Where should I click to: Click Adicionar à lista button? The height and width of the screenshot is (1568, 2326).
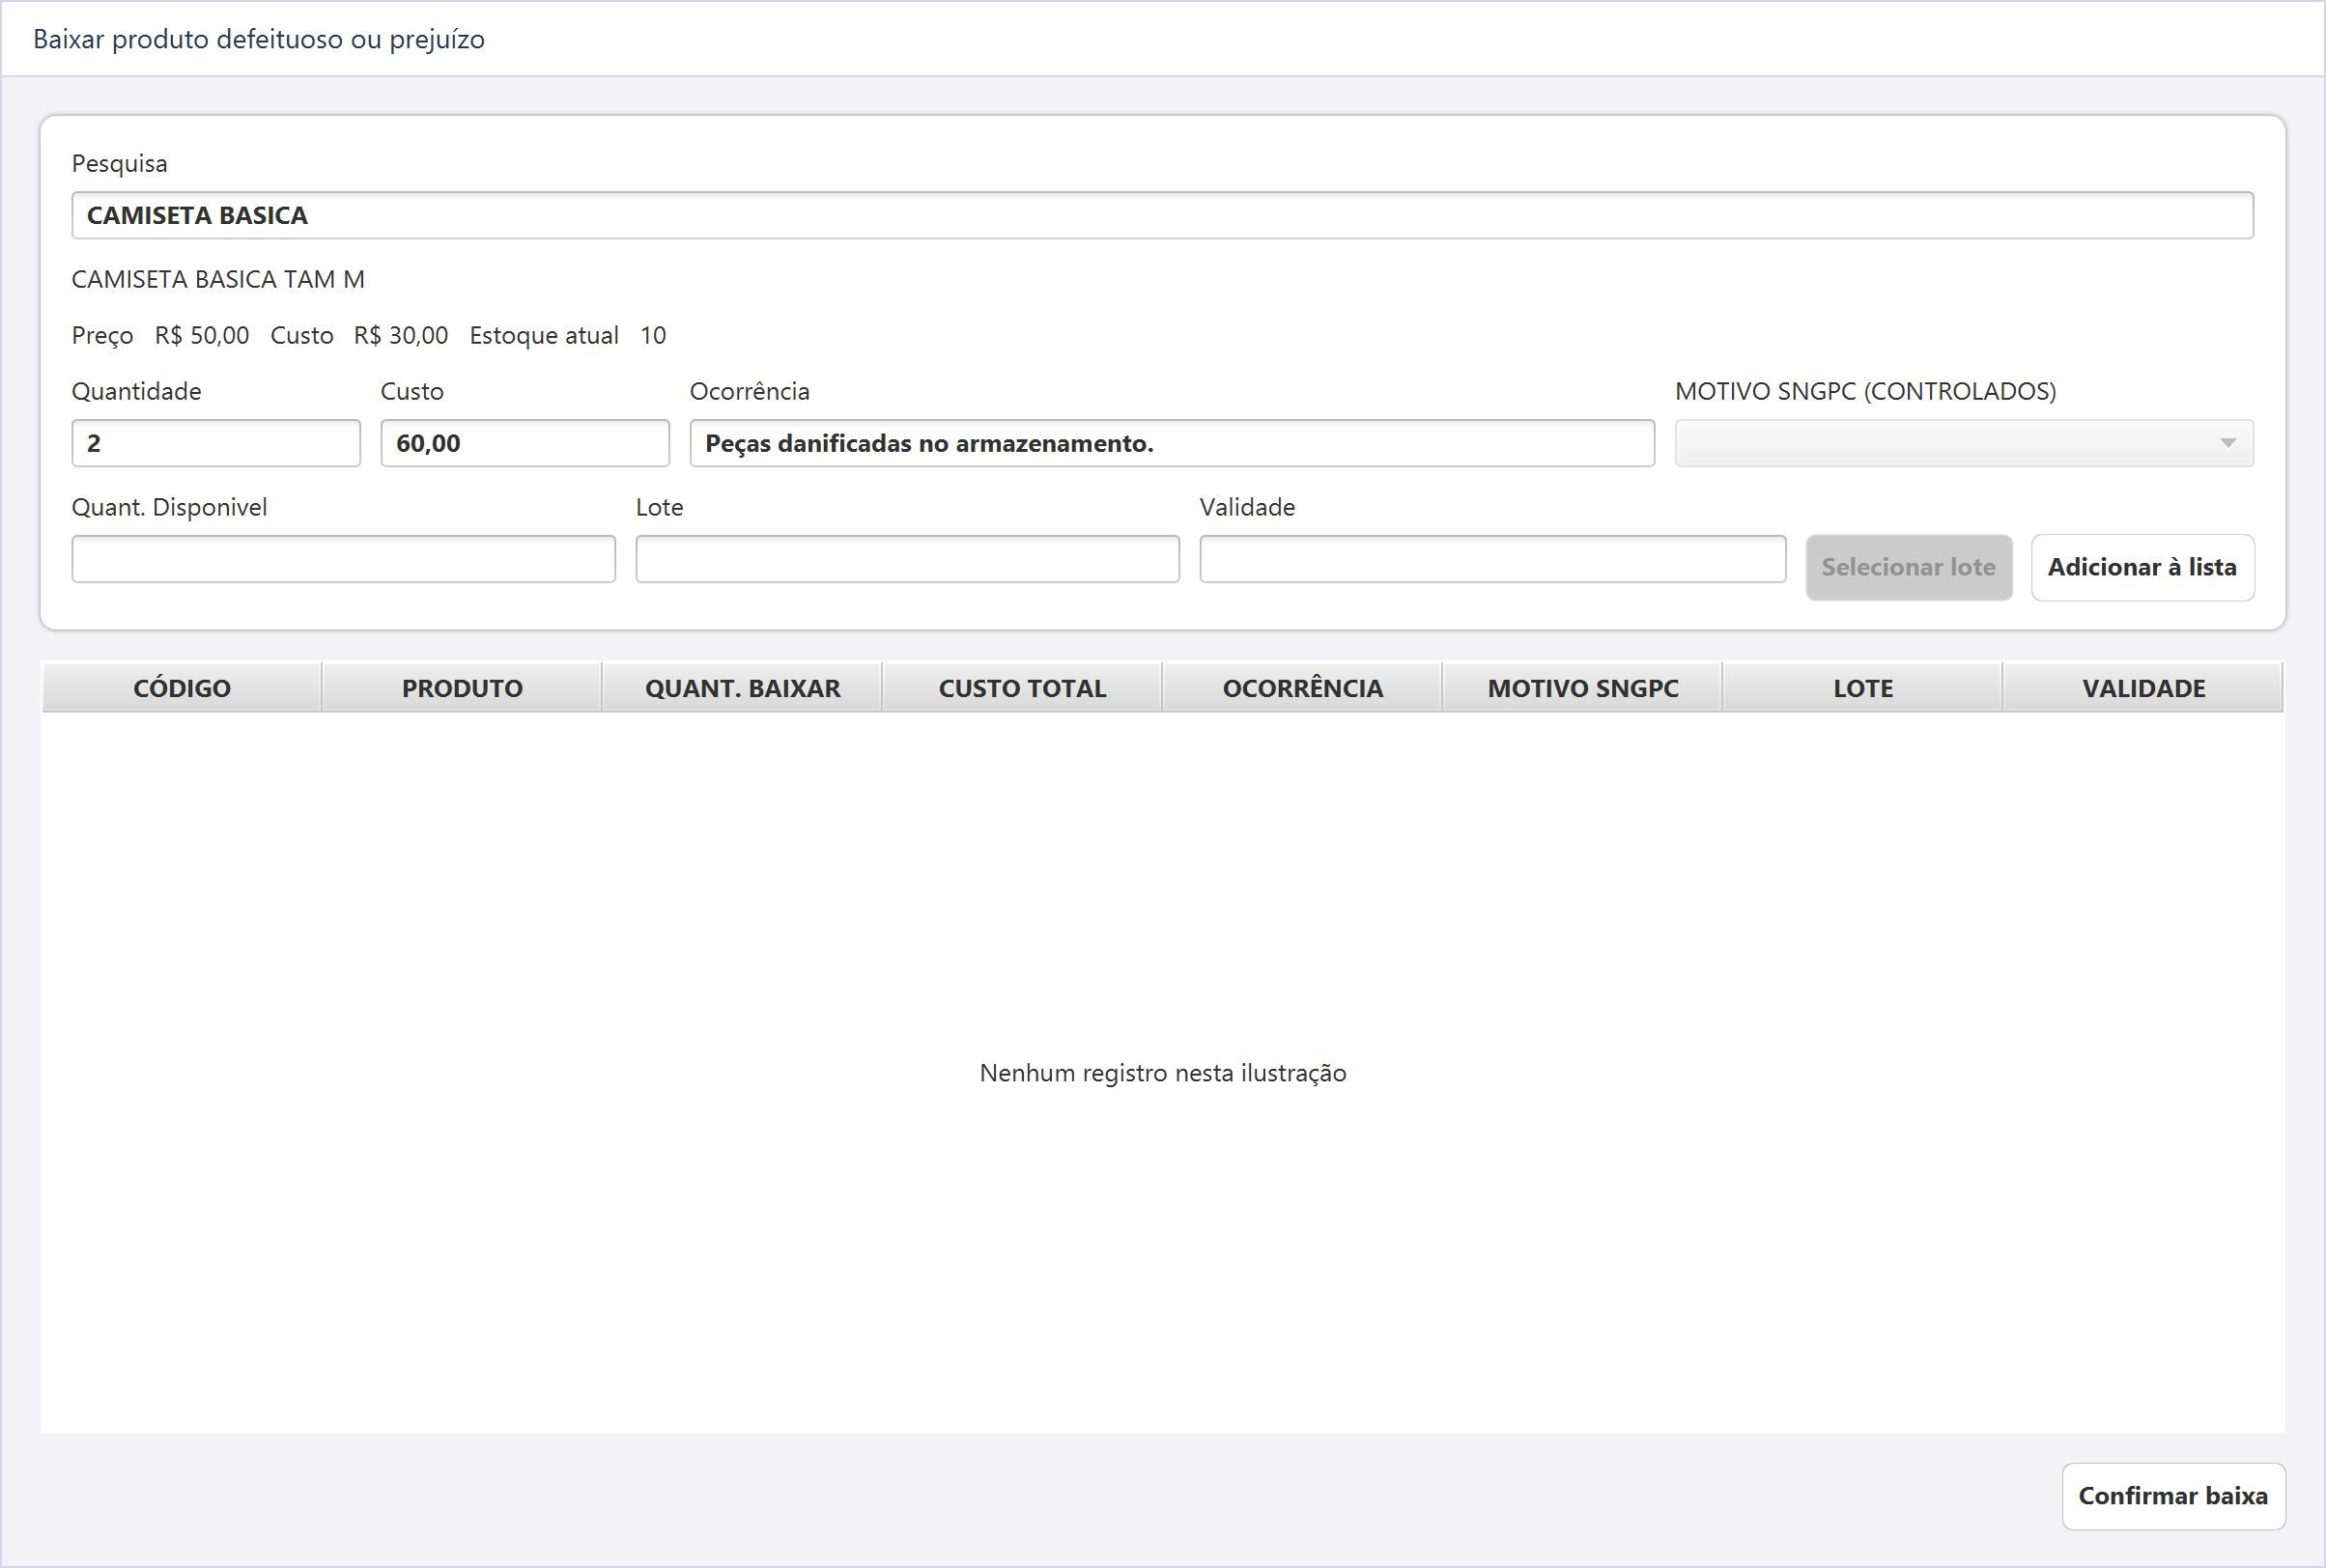(x=2142, y=567)
